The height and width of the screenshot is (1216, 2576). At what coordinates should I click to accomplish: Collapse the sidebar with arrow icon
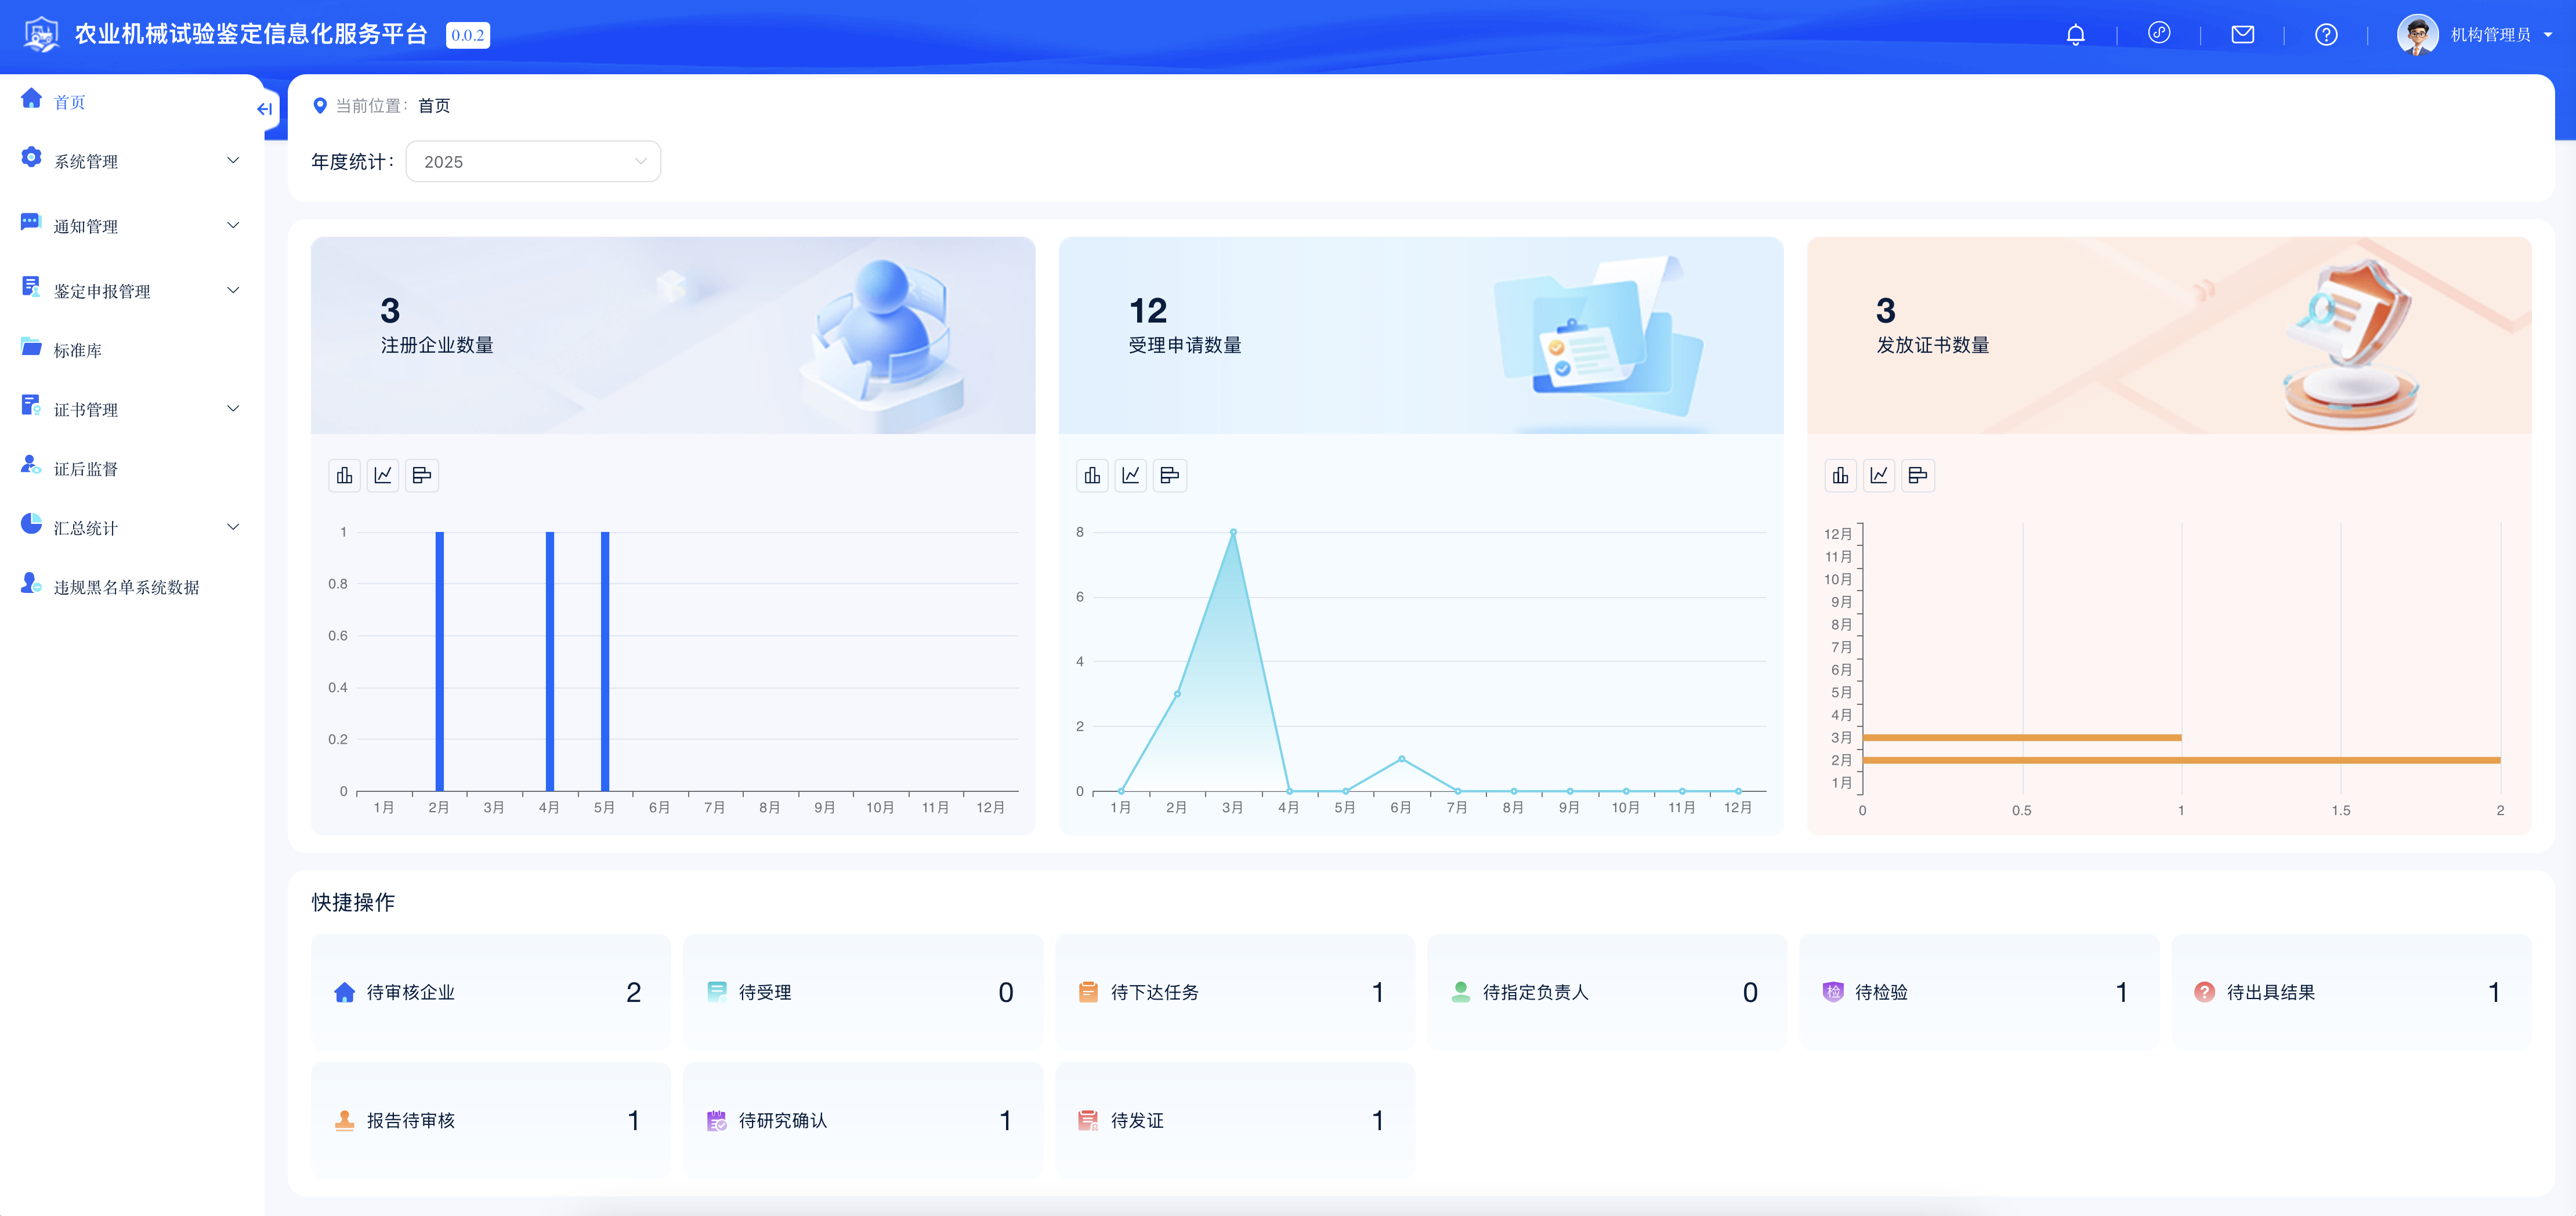[x=264, y=109]
